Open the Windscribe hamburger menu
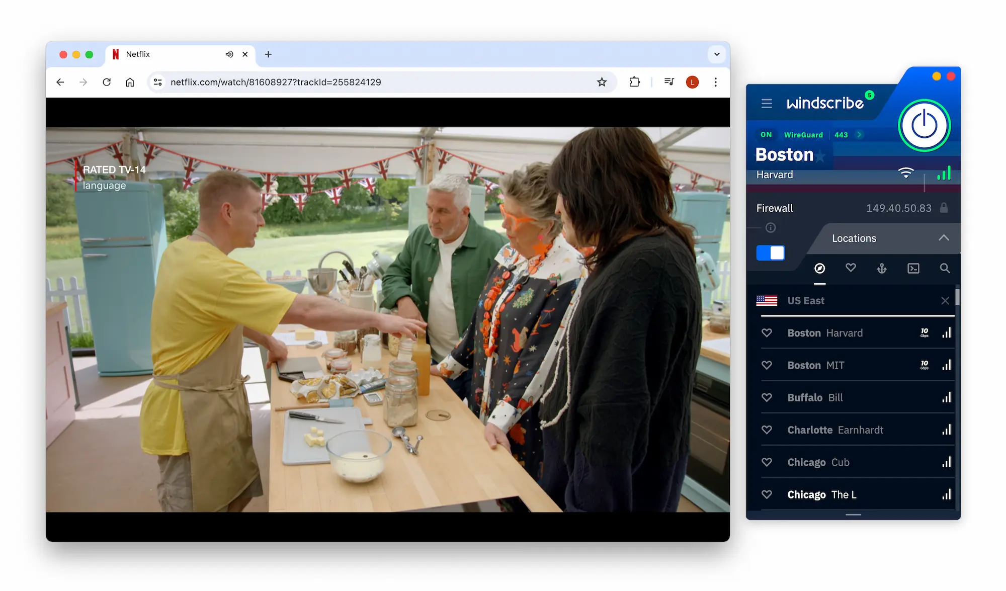The width and height of the screenshot is (1006, 591). click(x=767, y=104)
